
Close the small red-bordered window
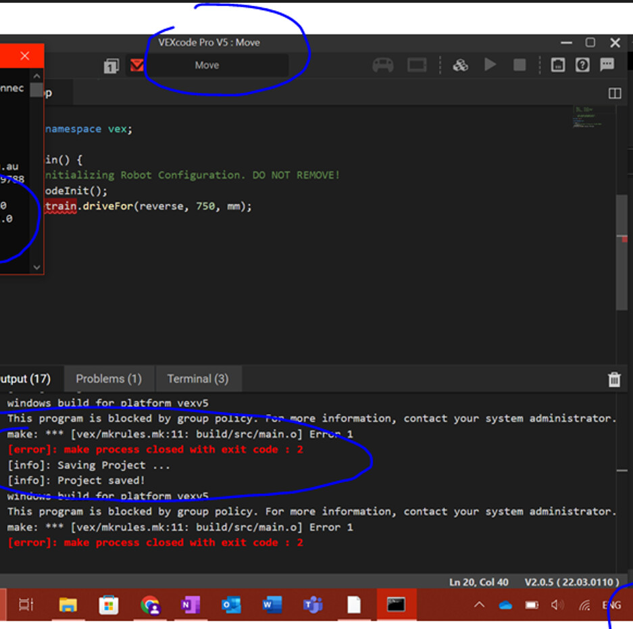coord(24,55)
